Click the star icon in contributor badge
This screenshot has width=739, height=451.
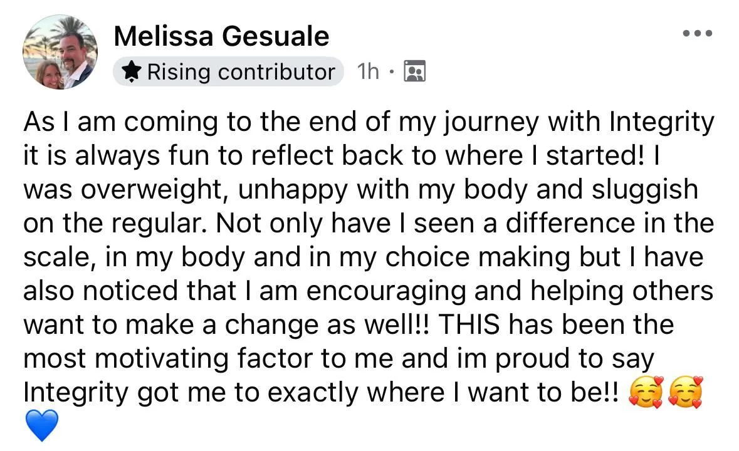point(131,72)
